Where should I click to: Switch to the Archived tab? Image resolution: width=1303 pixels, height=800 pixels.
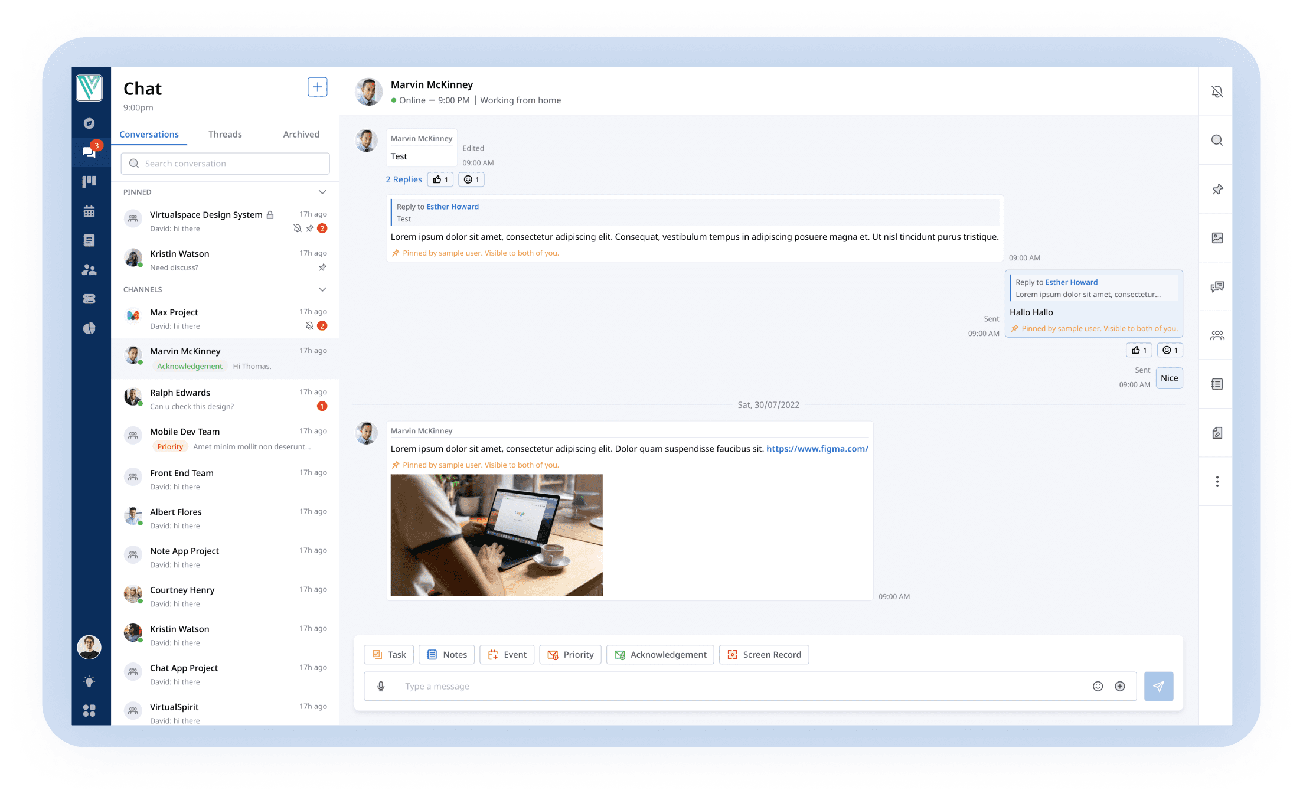301,134
